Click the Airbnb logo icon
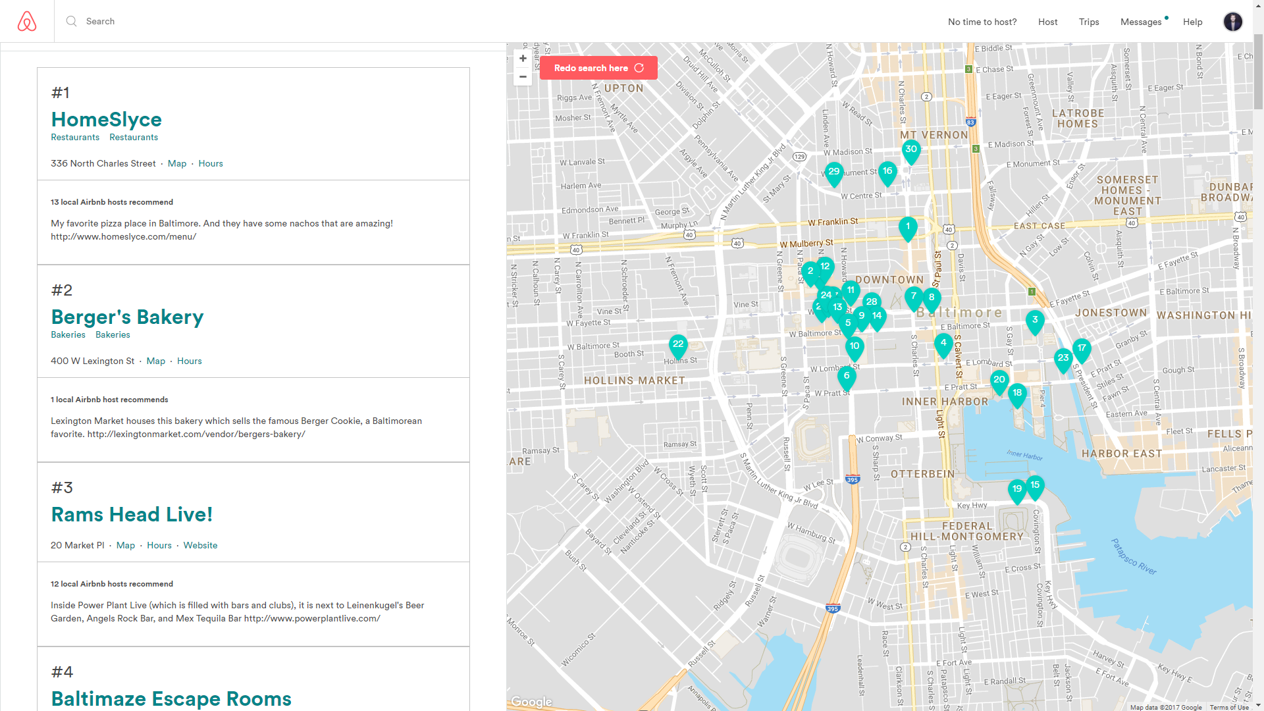 click(27, 22)
